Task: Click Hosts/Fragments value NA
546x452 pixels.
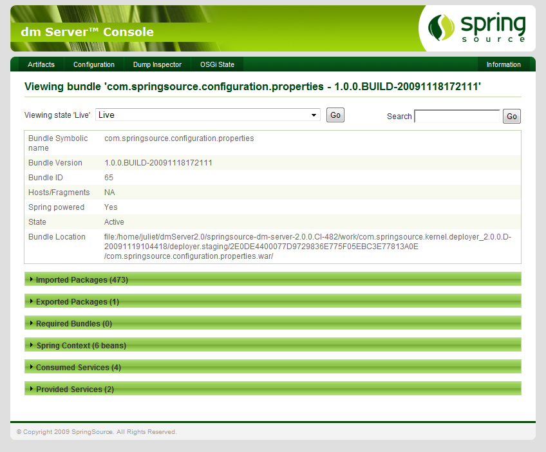Action: [109, 193]
